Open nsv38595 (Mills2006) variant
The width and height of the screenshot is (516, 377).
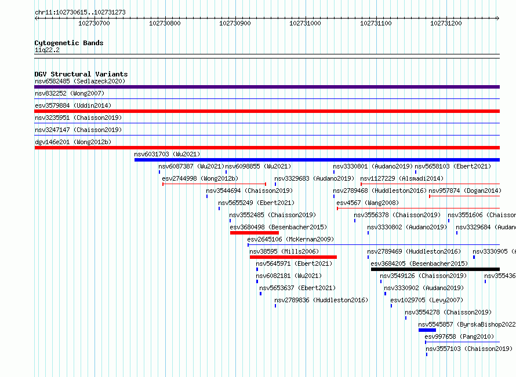coord(284,251)
